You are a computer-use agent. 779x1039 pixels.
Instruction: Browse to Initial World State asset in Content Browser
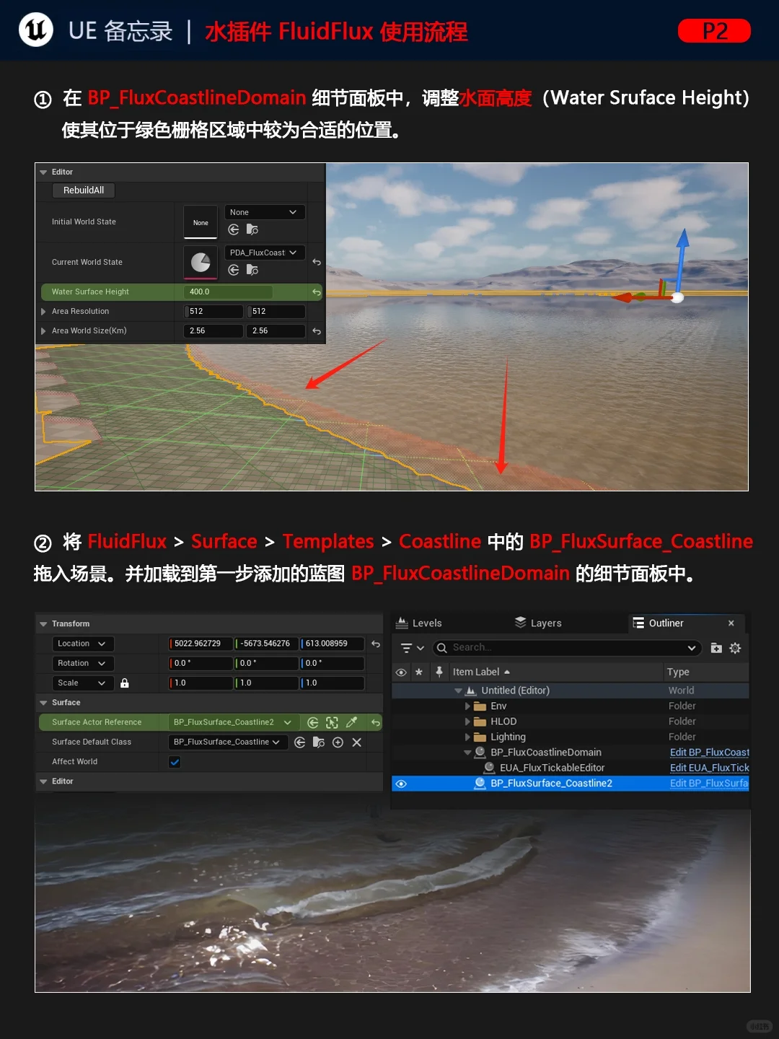[252, 229]
